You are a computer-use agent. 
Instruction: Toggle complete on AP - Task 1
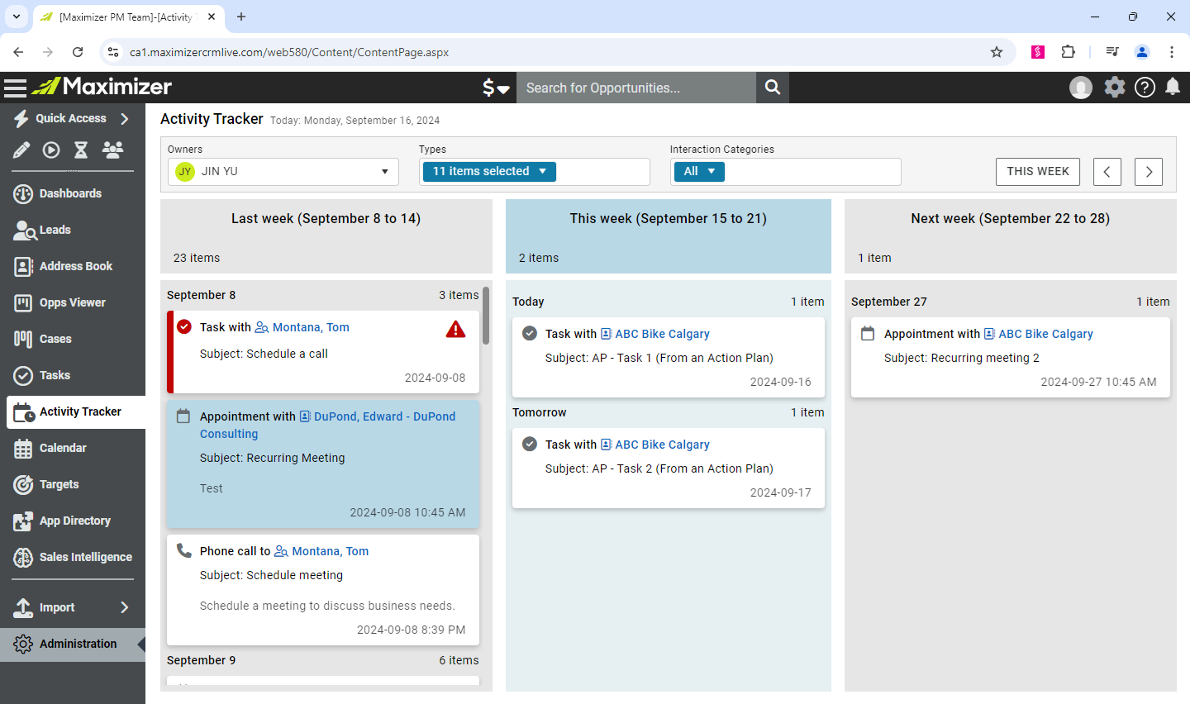click(x=530, y=334)
